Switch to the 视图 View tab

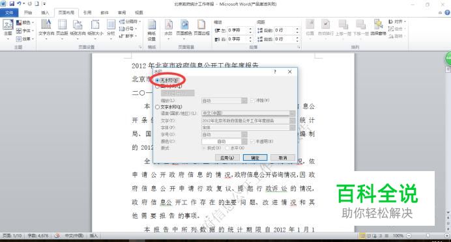[139, 12]
